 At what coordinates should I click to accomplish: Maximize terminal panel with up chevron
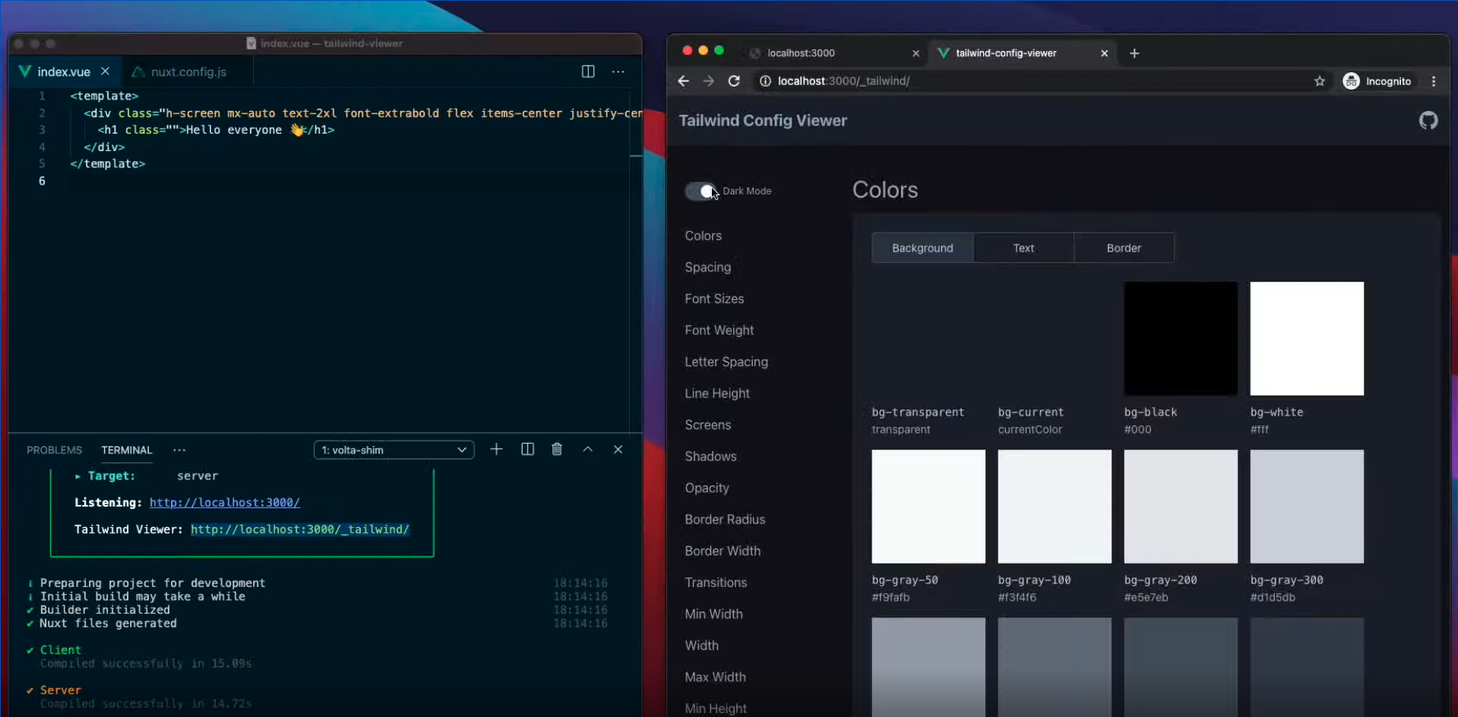point(588,450)
